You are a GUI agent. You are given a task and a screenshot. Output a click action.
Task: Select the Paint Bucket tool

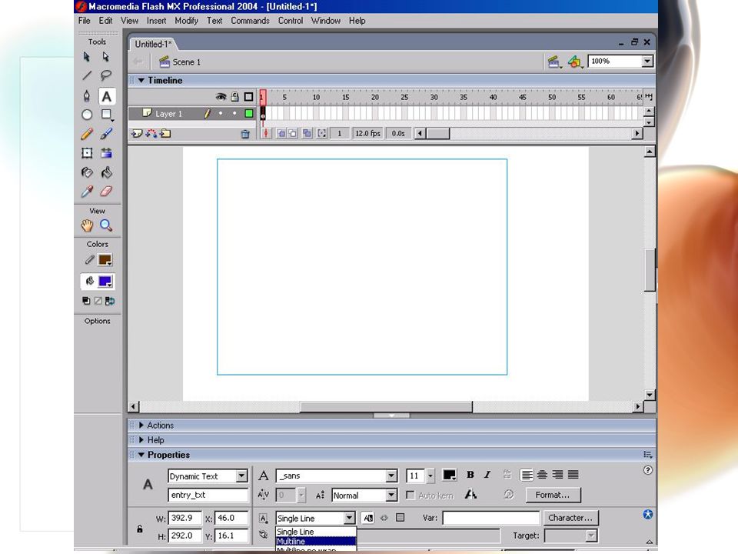coord(106,172)
